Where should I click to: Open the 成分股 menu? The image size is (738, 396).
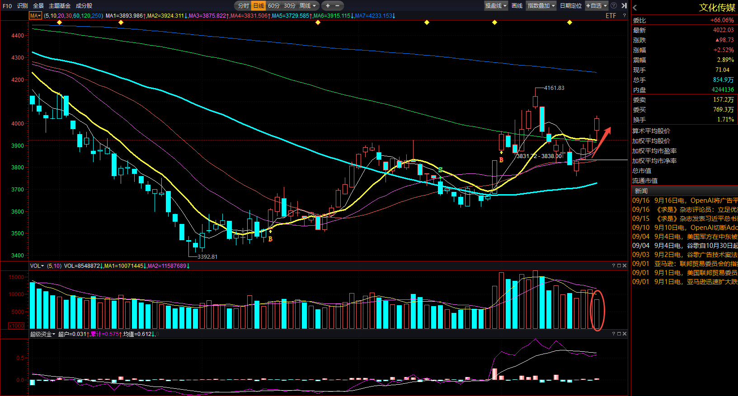(84, 6)
